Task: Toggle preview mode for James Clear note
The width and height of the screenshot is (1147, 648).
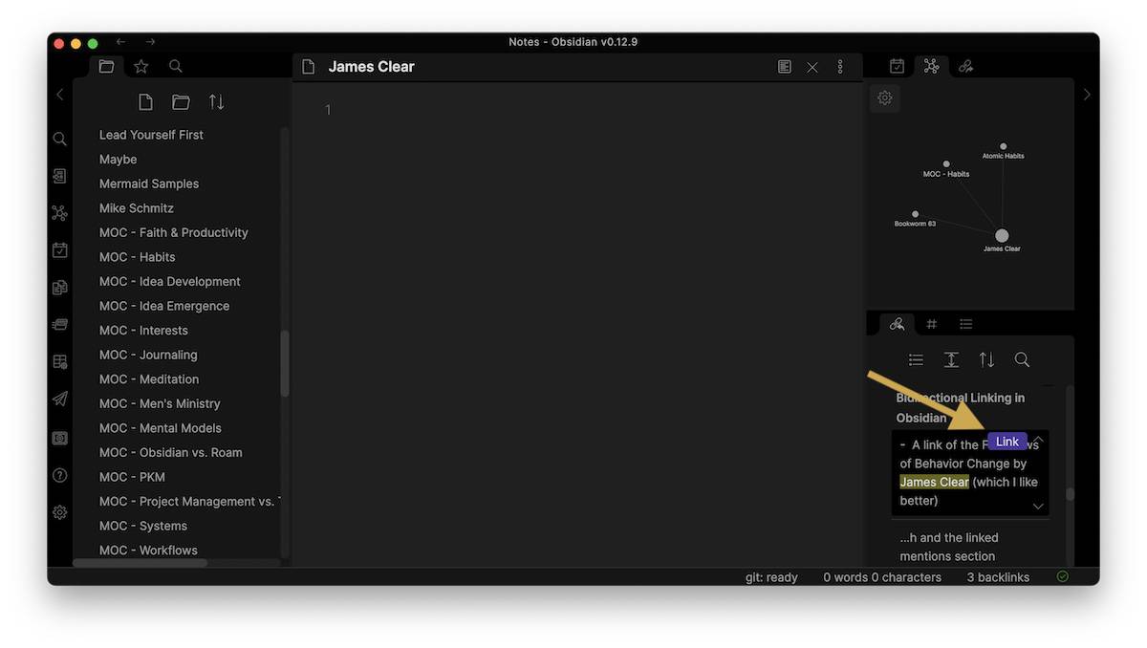Action: [785, 67]
